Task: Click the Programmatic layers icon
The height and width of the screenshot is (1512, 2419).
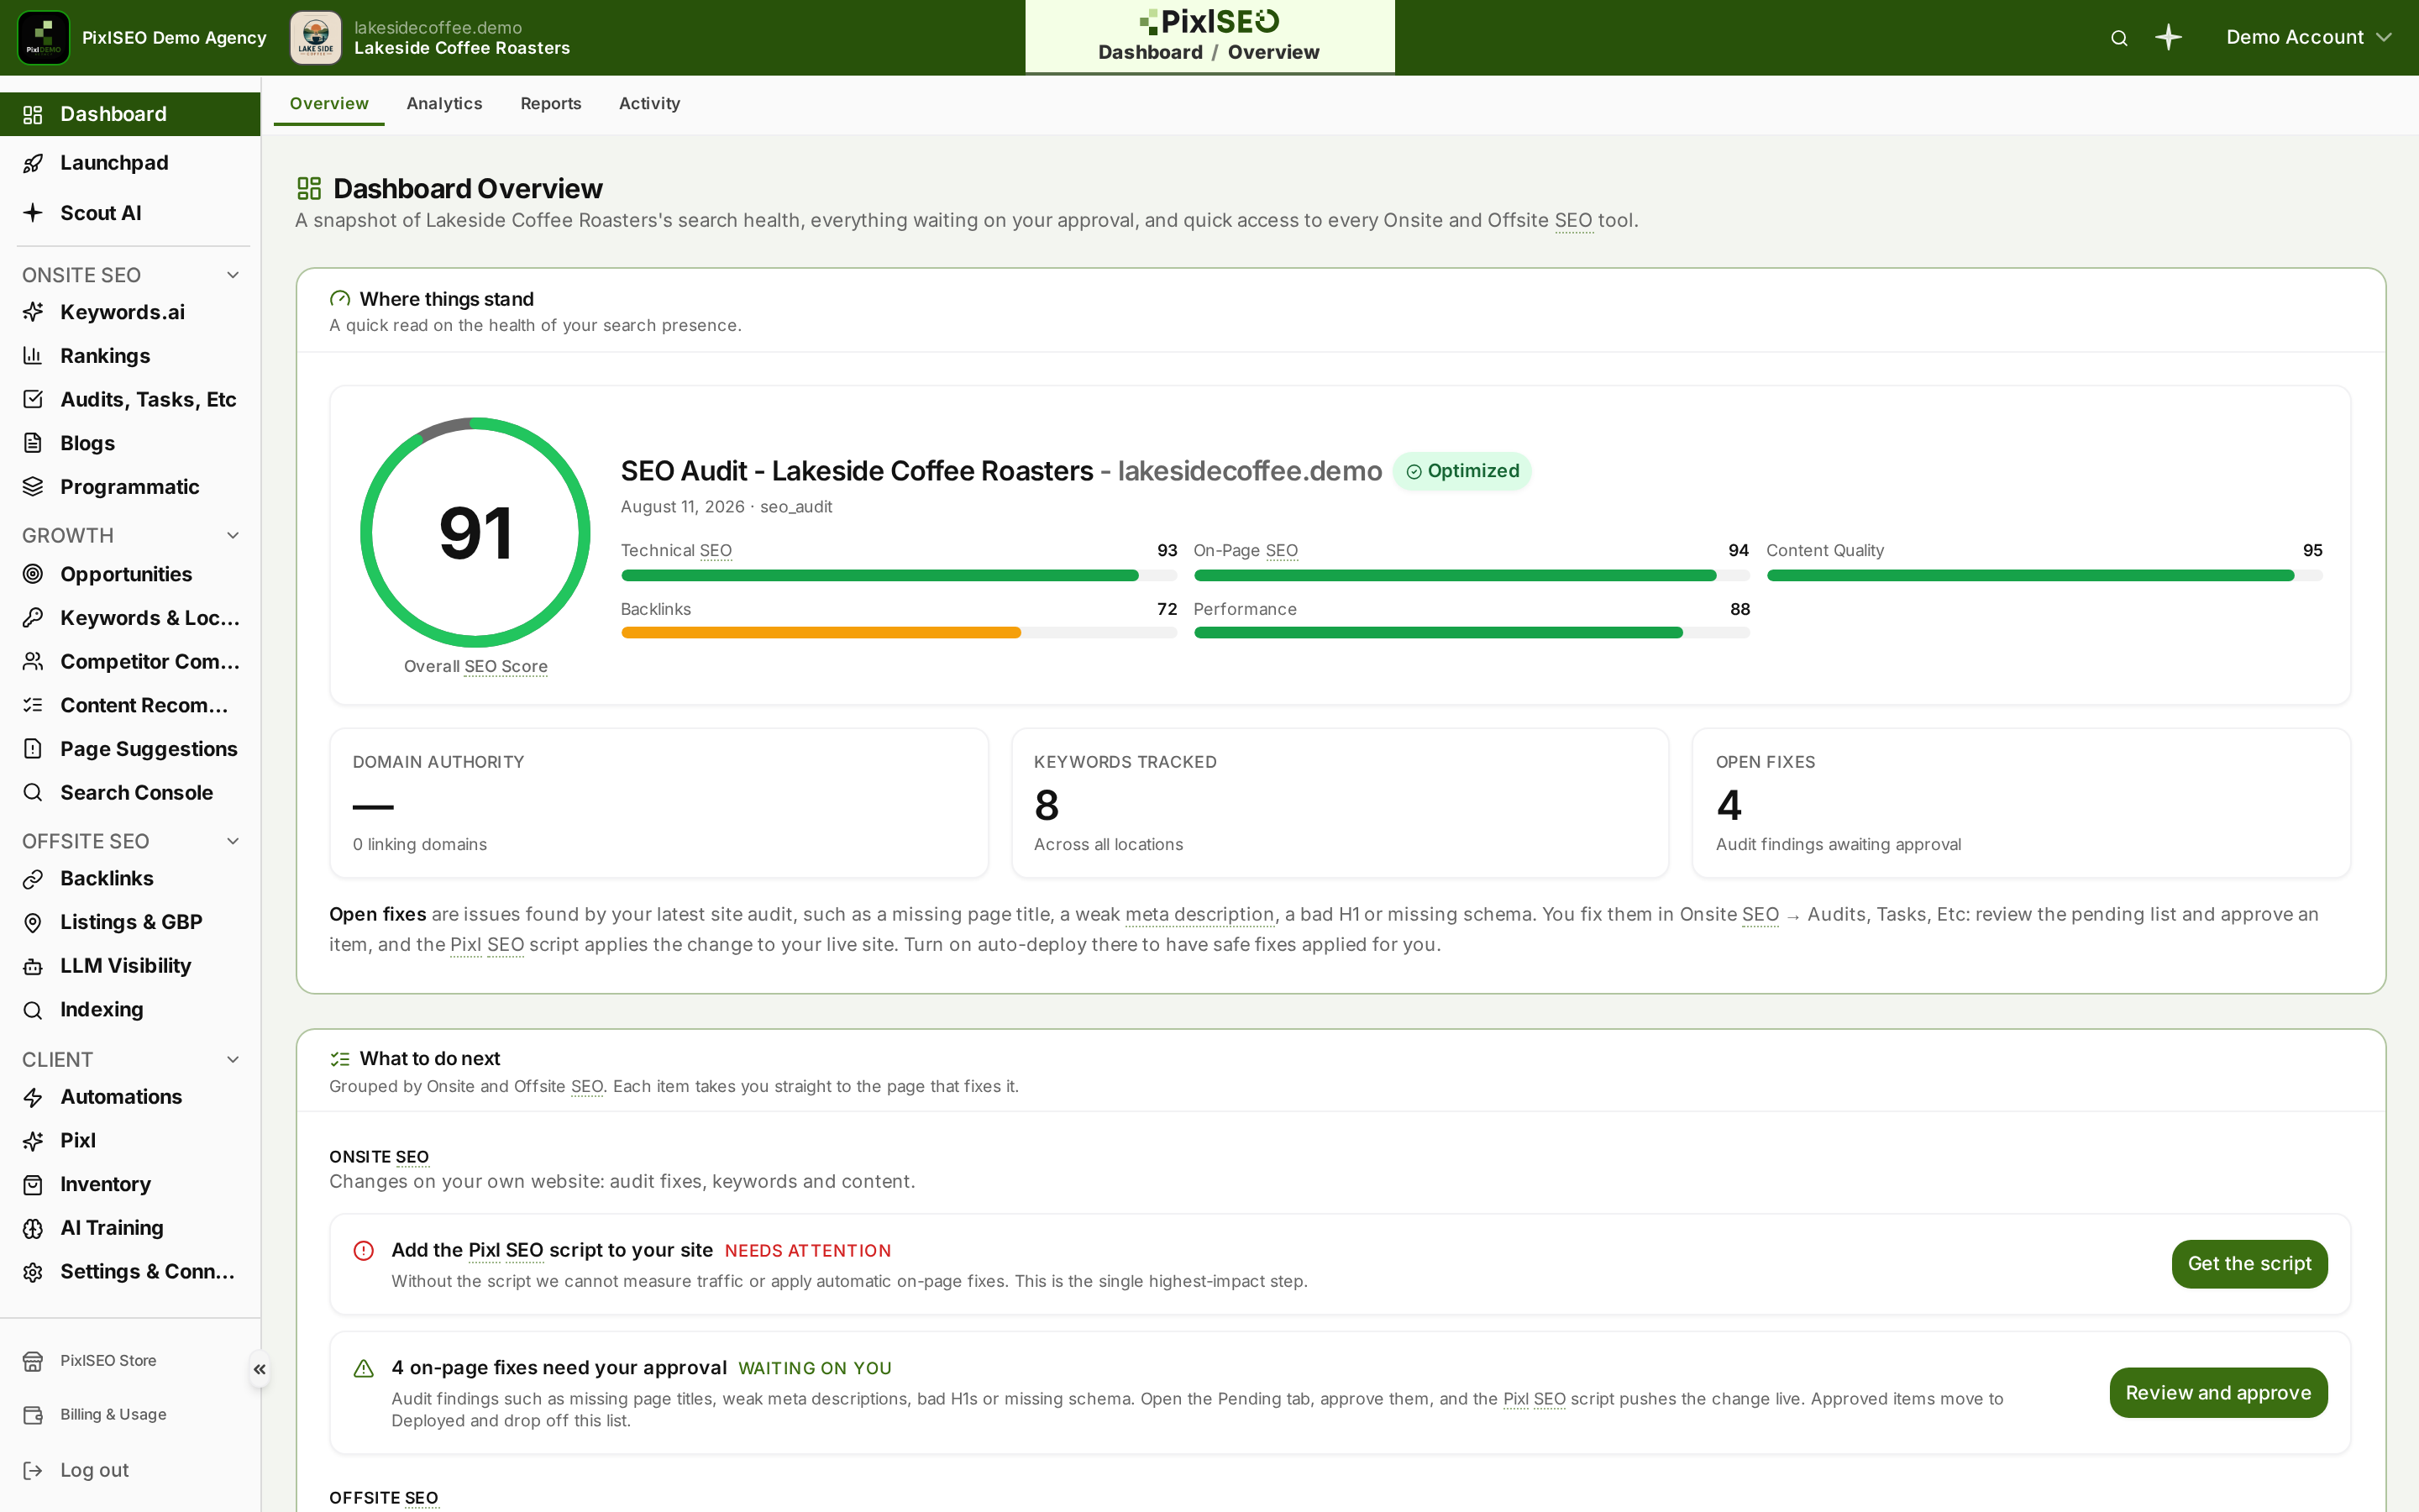Action: coord(33,487)
